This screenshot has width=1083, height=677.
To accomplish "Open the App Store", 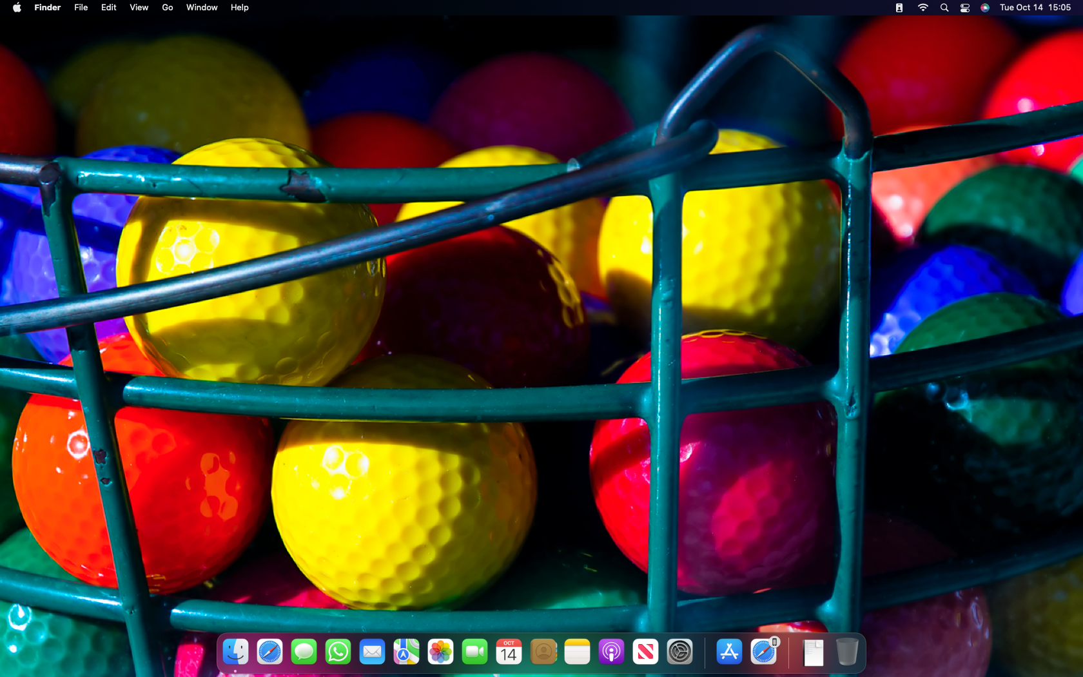I will pos(729,652).
